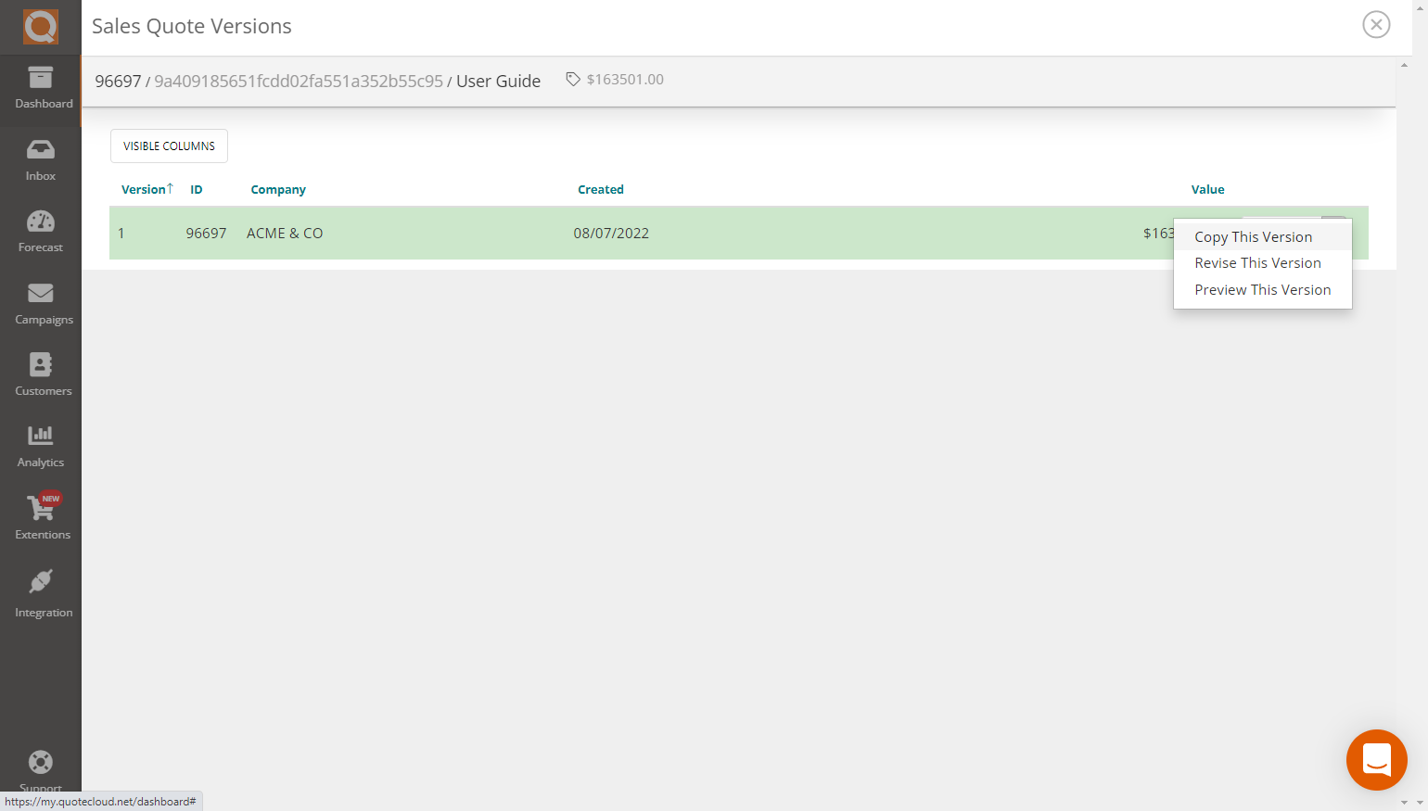Choose Preview This Version option

coord(1262,289)
